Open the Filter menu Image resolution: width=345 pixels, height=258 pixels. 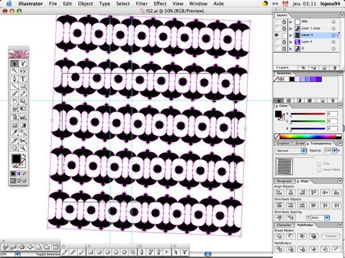point(141,4)
